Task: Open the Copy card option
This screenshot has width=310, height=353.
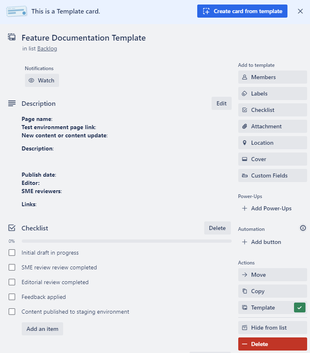Action: 272,291
